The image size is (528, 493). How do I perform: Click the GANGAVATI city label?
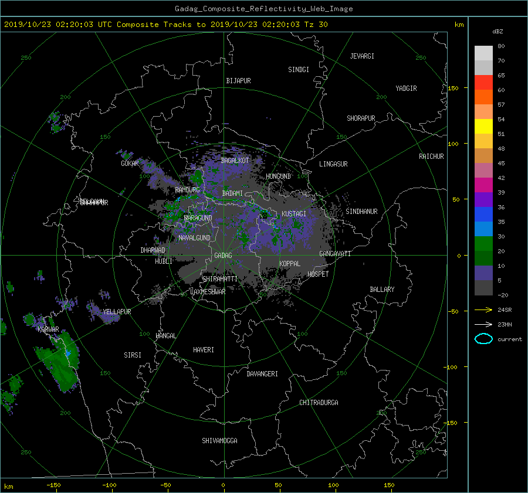tap(335, 253)
